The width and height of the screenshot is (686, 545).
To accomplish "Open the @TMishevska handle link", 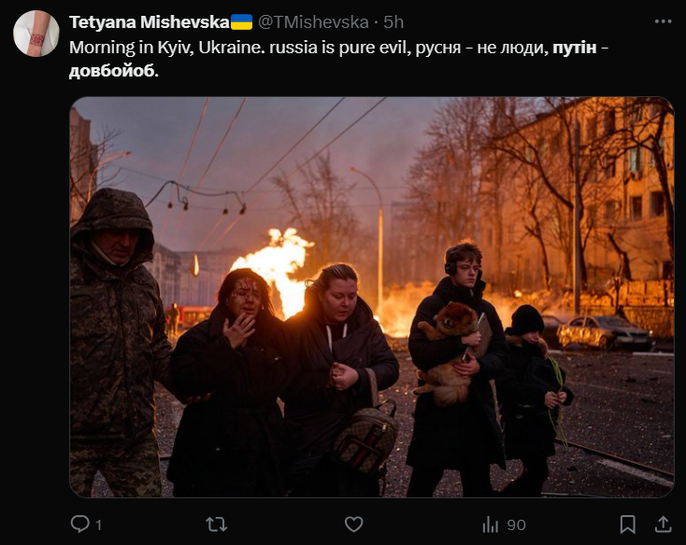I will pos(313,22).
